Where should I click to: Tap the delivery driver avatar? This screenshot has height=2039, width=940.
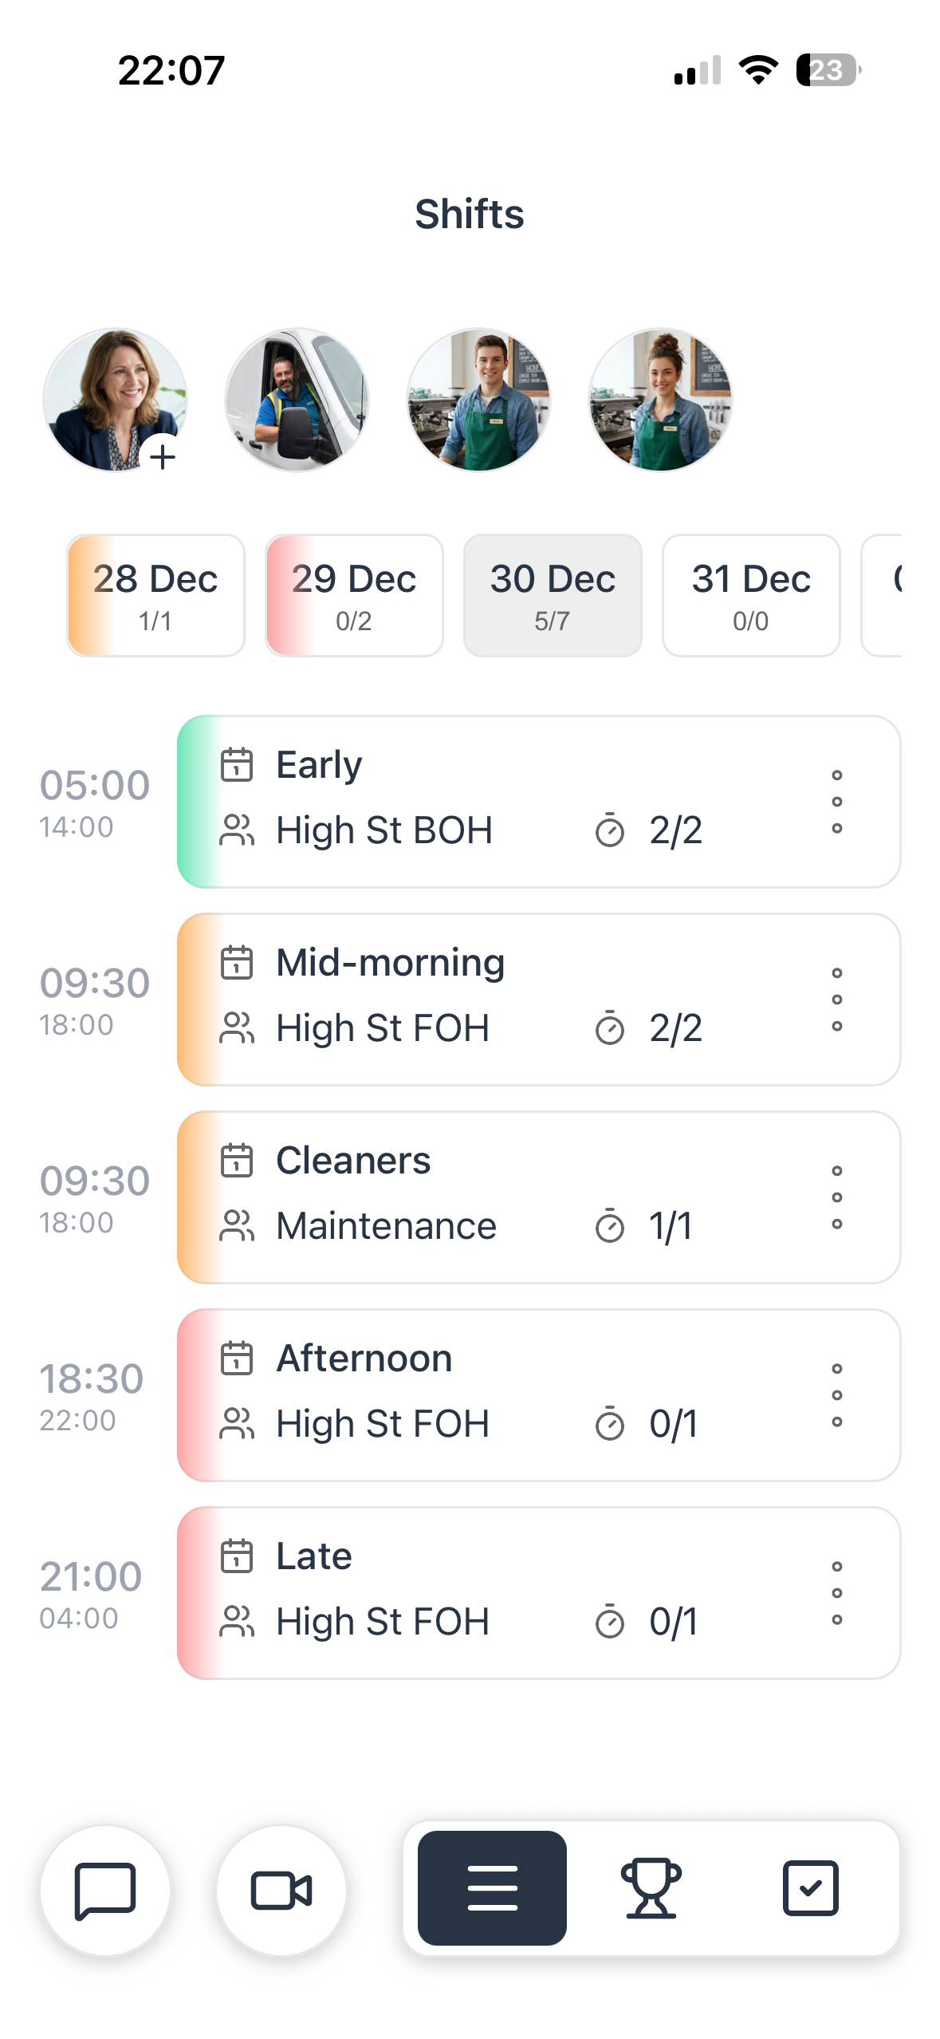[297, 400]
